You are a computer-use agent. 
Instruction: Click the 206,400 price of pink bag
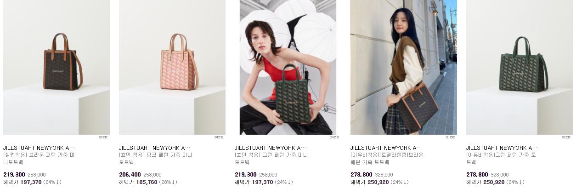tap(130, 175)
